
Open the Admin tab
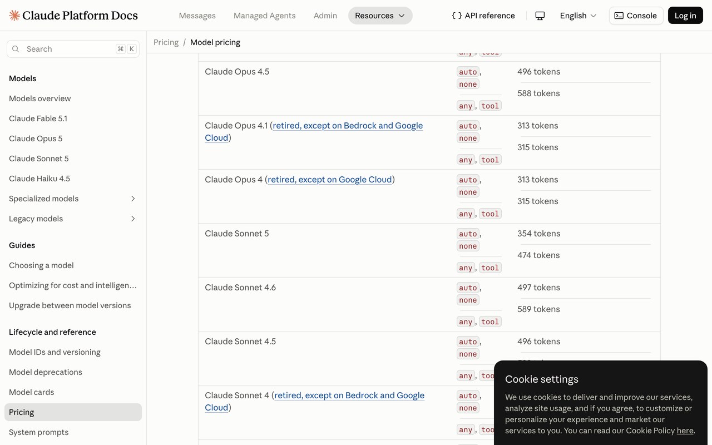[325, 16]
